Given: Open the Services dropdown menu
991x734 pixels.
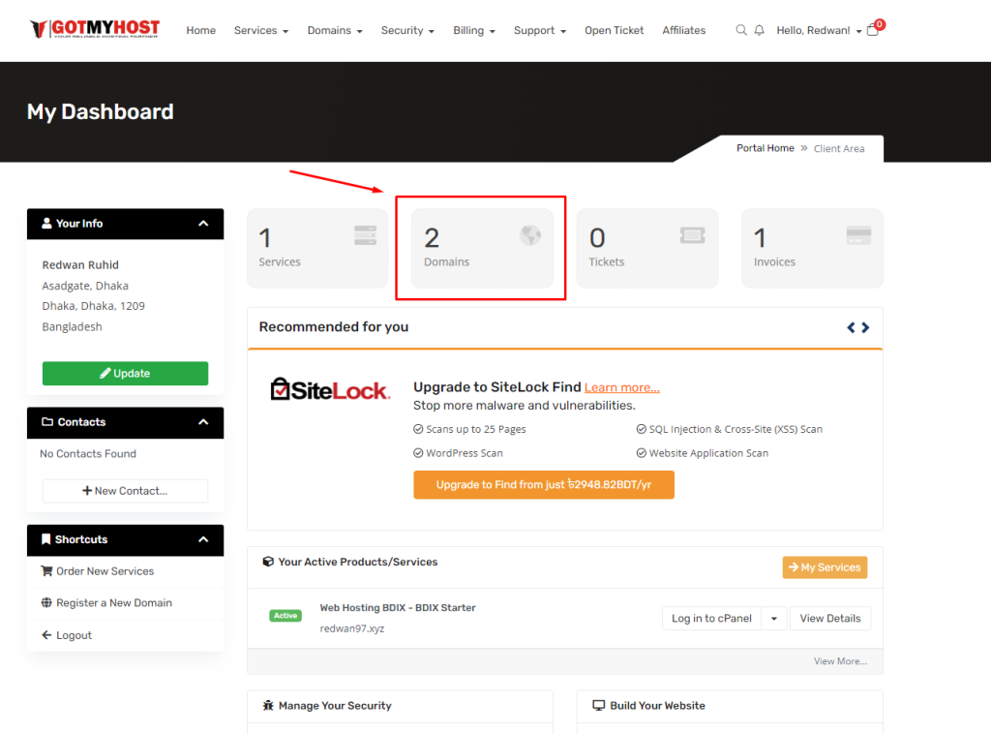Looking at the screenshot, I should 261,31.
